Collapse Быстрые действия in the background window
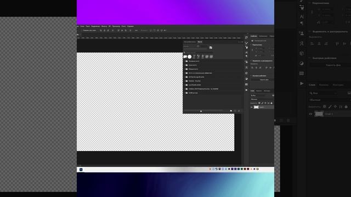Screen dimensions: 351x197 [x=310, y=58]
